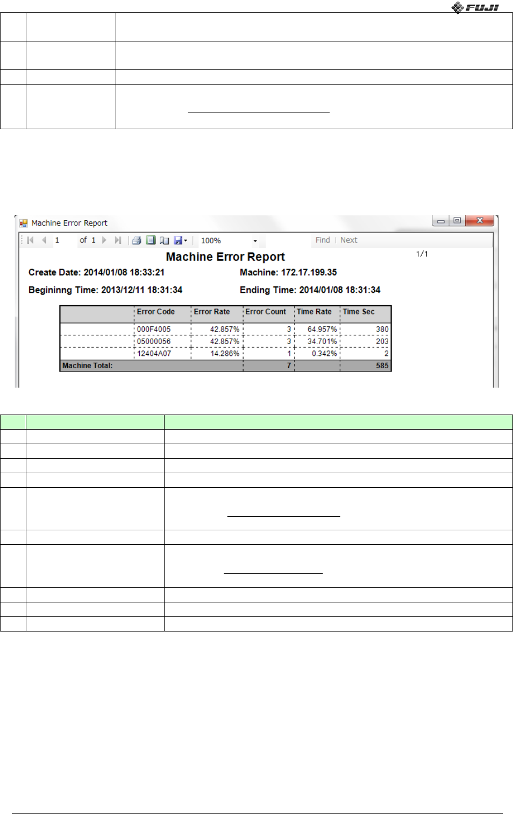The height and width of the screenshot is (814, 513).
Task: Open the 100% zoom dropdown
Action: [255, 241]
